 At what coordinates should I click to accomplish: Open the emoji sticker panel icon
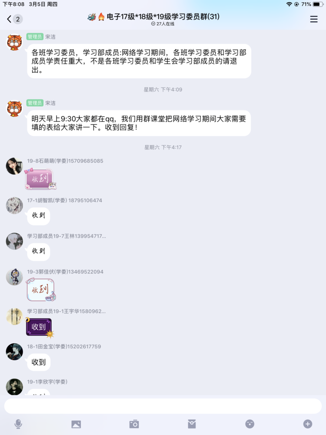pyautogui.click(x=250, y=424)
